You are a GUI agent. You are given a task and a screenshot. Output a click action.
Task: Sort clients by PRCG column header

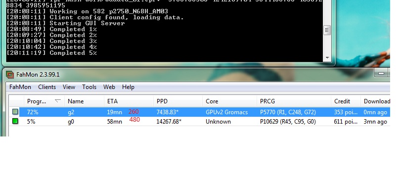[294, 101]
